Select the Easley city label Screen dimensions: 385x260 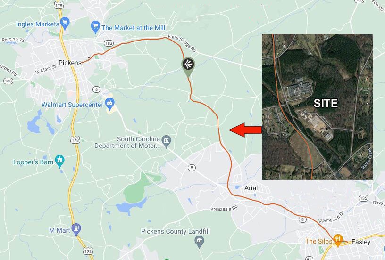click(361, 242)
